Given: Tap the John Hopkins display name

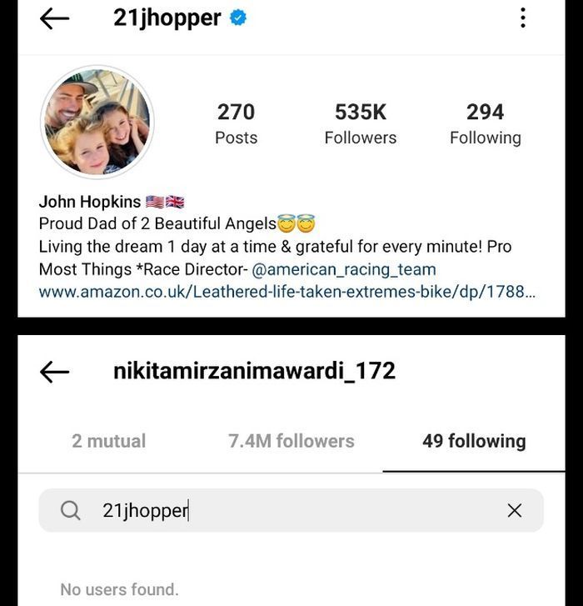Looking at the screenshot, I should coord(90,202).
